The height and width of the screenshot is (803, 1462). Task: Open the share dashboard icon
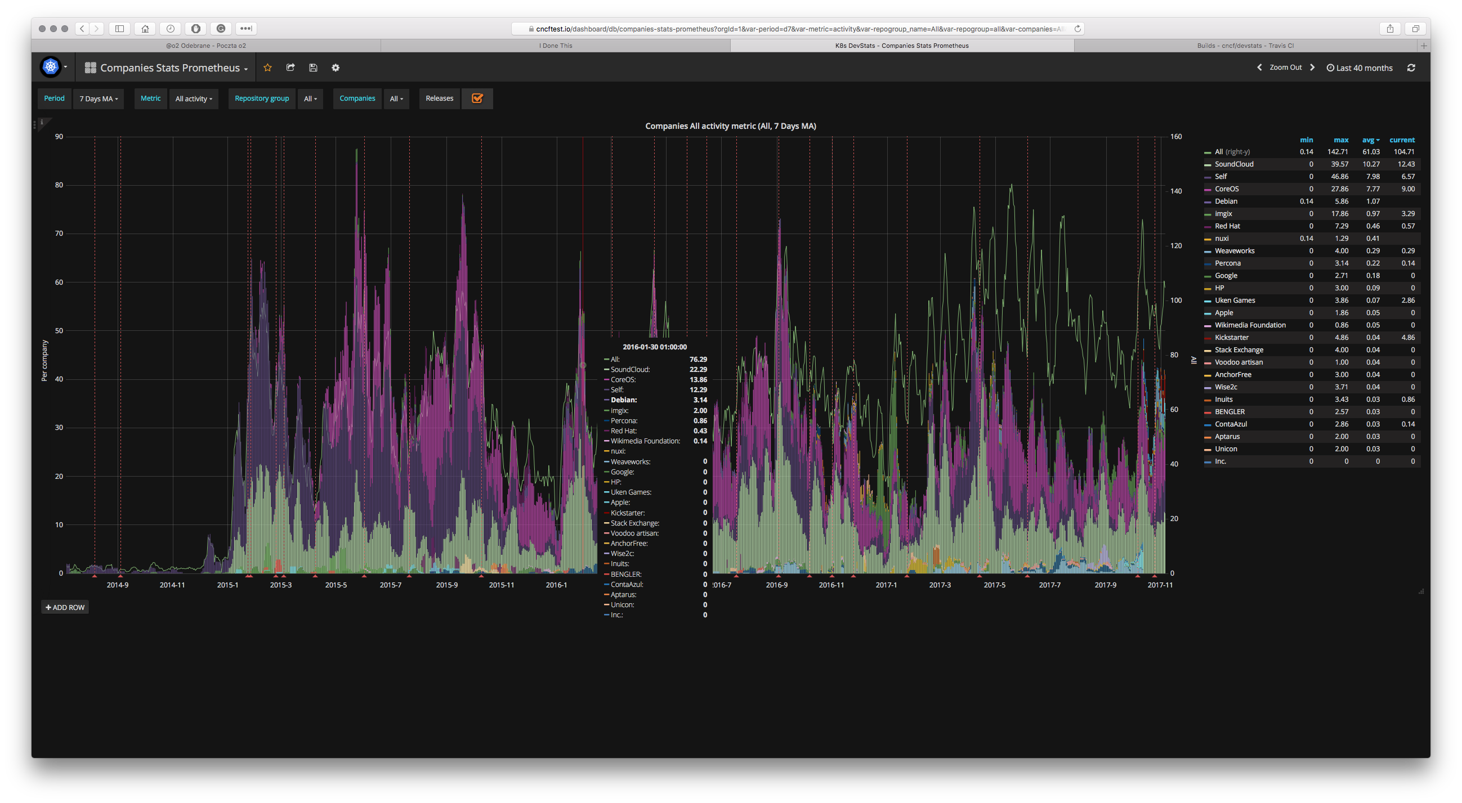(290, 67)
